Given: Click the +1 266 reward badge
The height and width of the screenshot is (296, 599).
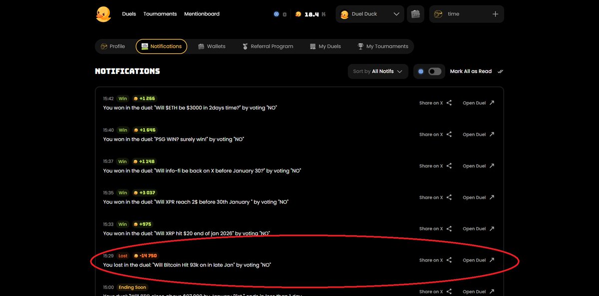Looking at the screenshot, I should (145, 99).
